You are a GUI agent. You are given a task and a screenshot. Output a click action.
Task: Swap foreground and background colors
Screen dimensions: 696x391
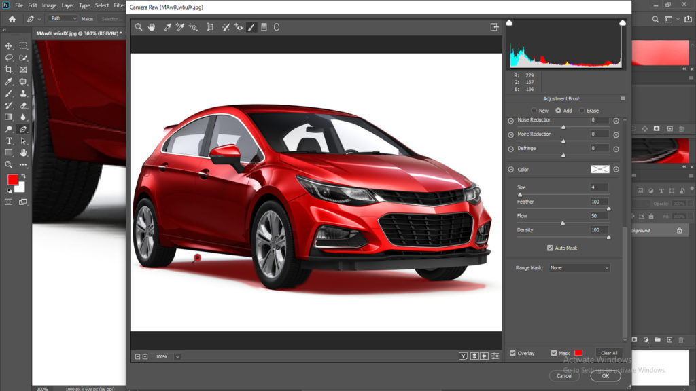click(x=23, y=176)
